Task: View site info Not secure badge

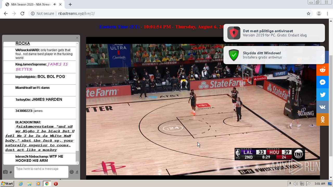Action: tap(42, 14)
